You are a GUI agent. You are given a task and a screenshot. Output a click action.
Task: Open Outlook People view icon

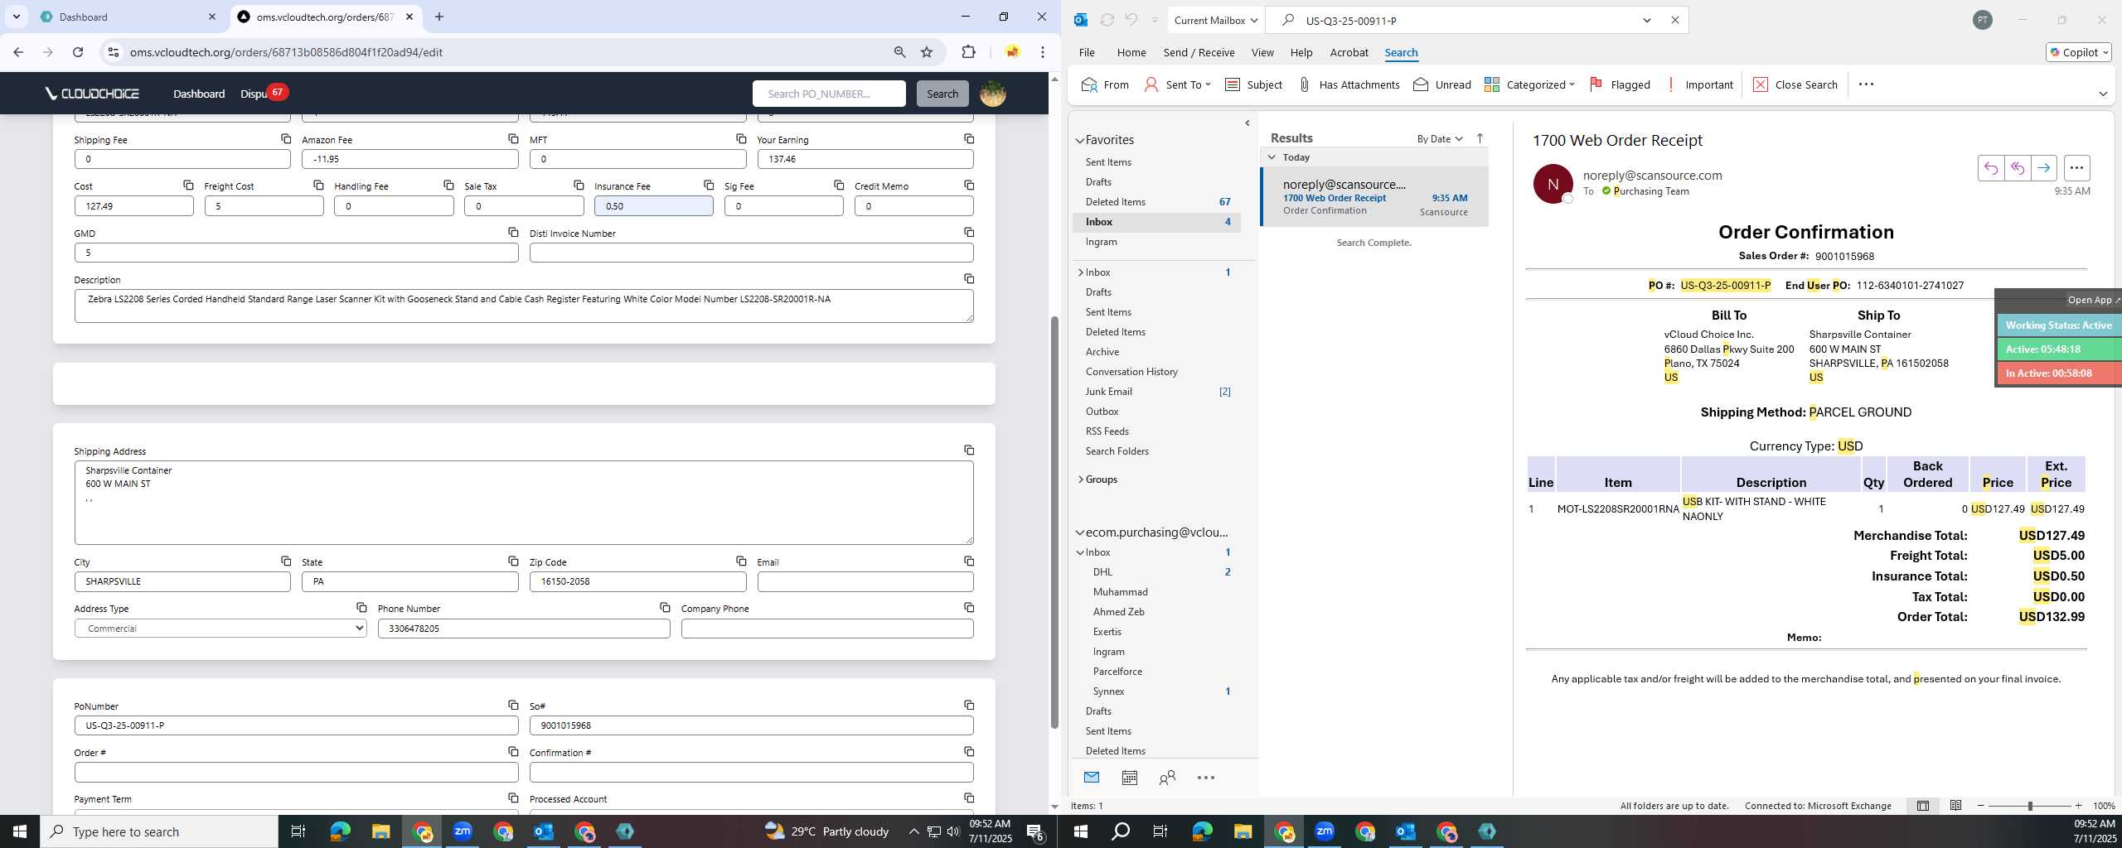click(1167, 777)
